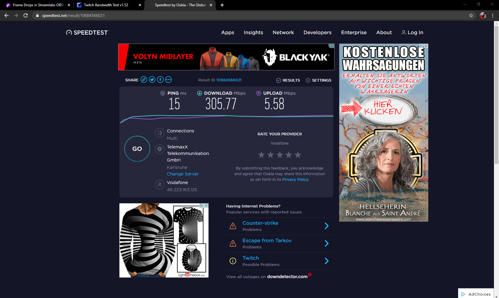Open the Developers menu
Image resolution: width=499 pixels, height=298 pixels.
click(318, 33)
